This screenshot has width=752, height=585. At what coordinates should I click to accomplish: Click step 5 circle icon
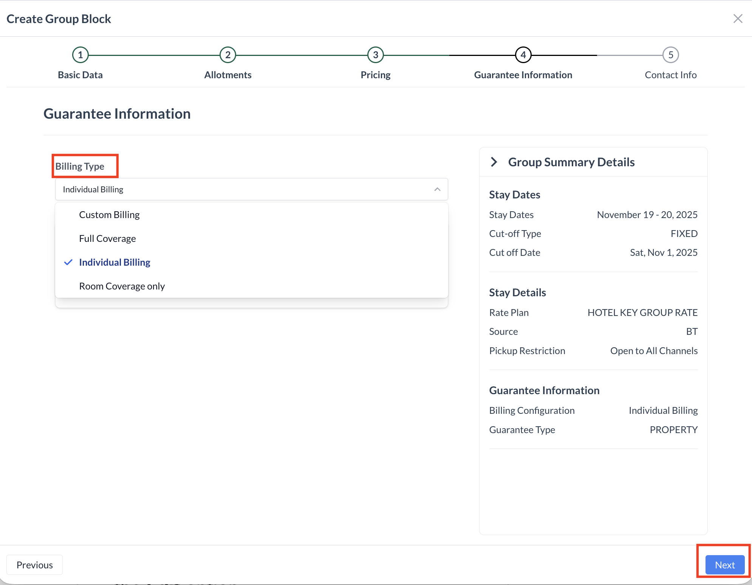click(670, 55)
